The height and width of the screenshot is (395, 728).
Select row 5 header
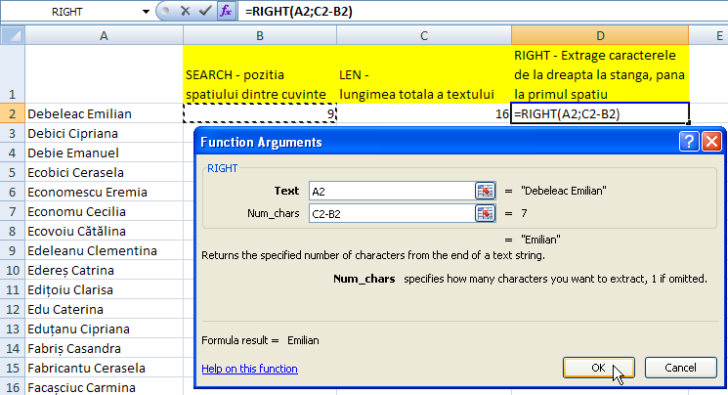click(13, 172)
